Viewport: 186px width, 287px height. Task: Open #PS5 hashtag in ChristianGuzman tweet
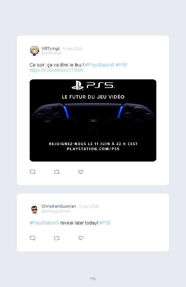(105, 223)
